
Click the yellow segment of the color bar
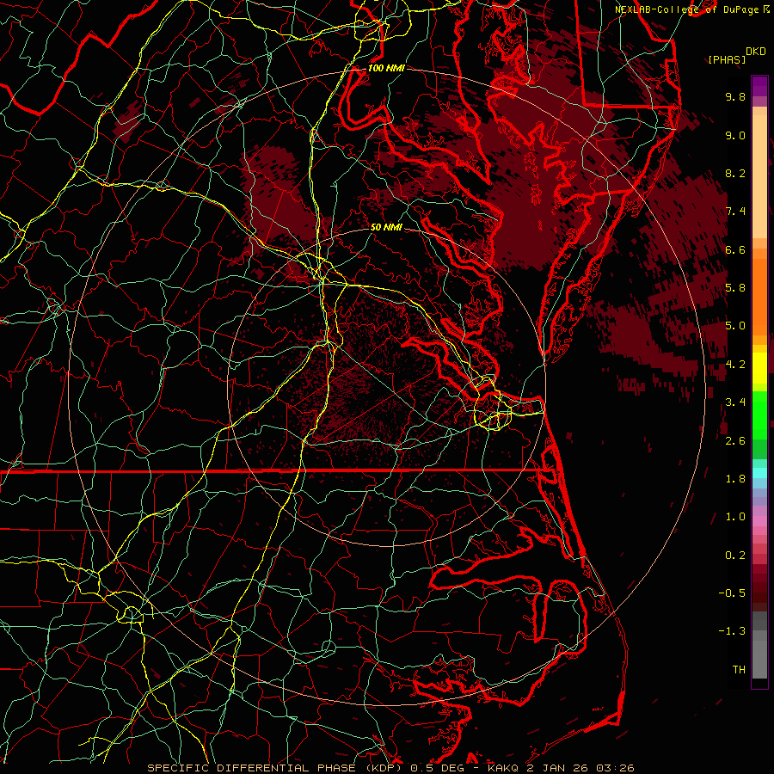[759, 368]
